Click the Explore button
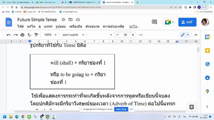This screenshot has width=214, height=120. tap(192, 107)
